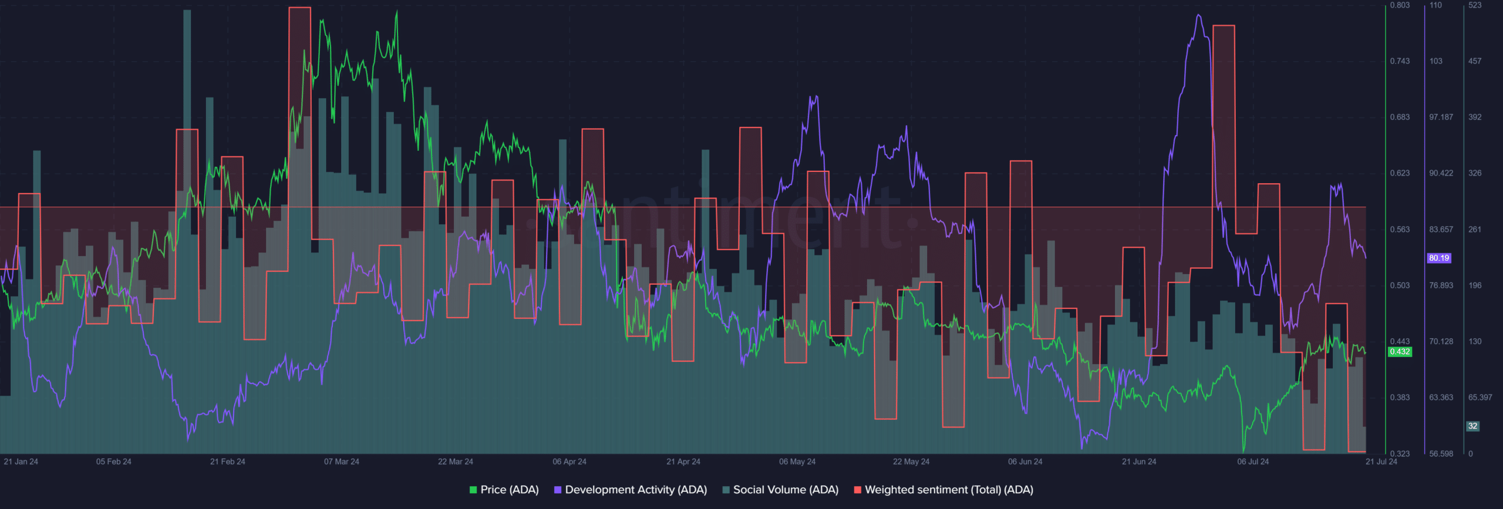Click the 90.422 development axis value
Viewport: 1503px width, 509px height.
click(x=1441, y=173)
